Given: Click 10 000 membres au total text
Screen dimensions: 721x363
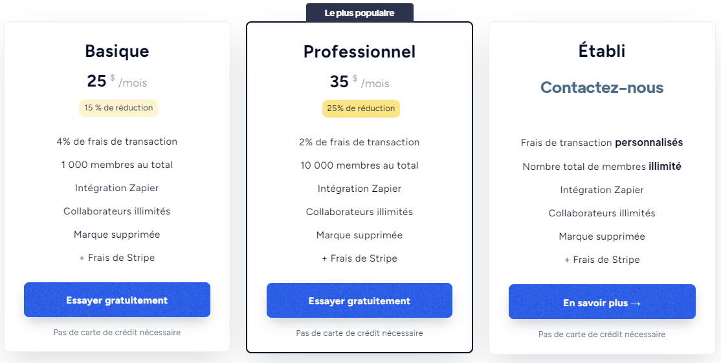Looking at the screenshot, I should tap(359, 165).
